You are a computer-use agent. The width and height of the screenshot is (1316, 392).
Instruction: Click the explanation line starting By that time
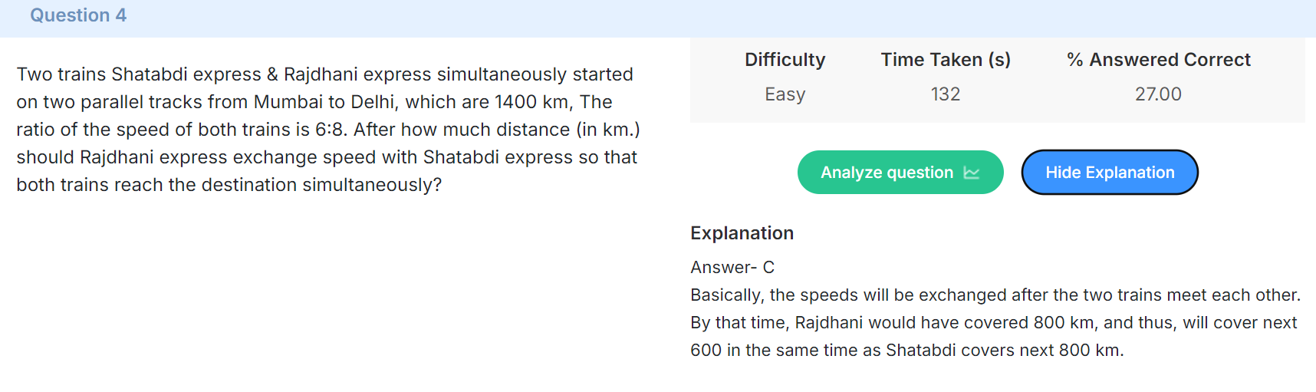(994, 323)
